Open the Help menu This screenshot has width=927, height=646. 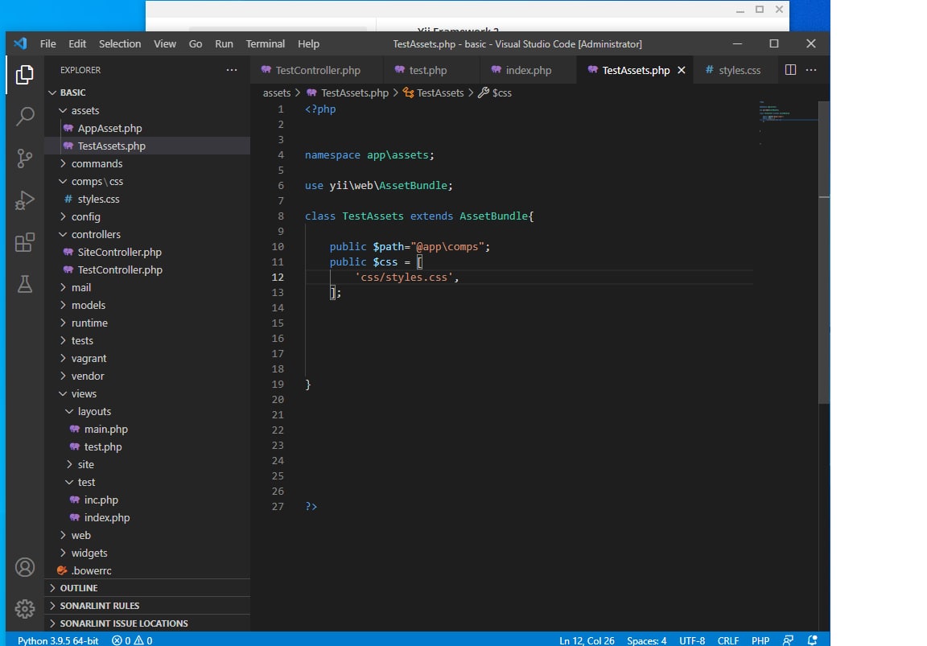308,43
